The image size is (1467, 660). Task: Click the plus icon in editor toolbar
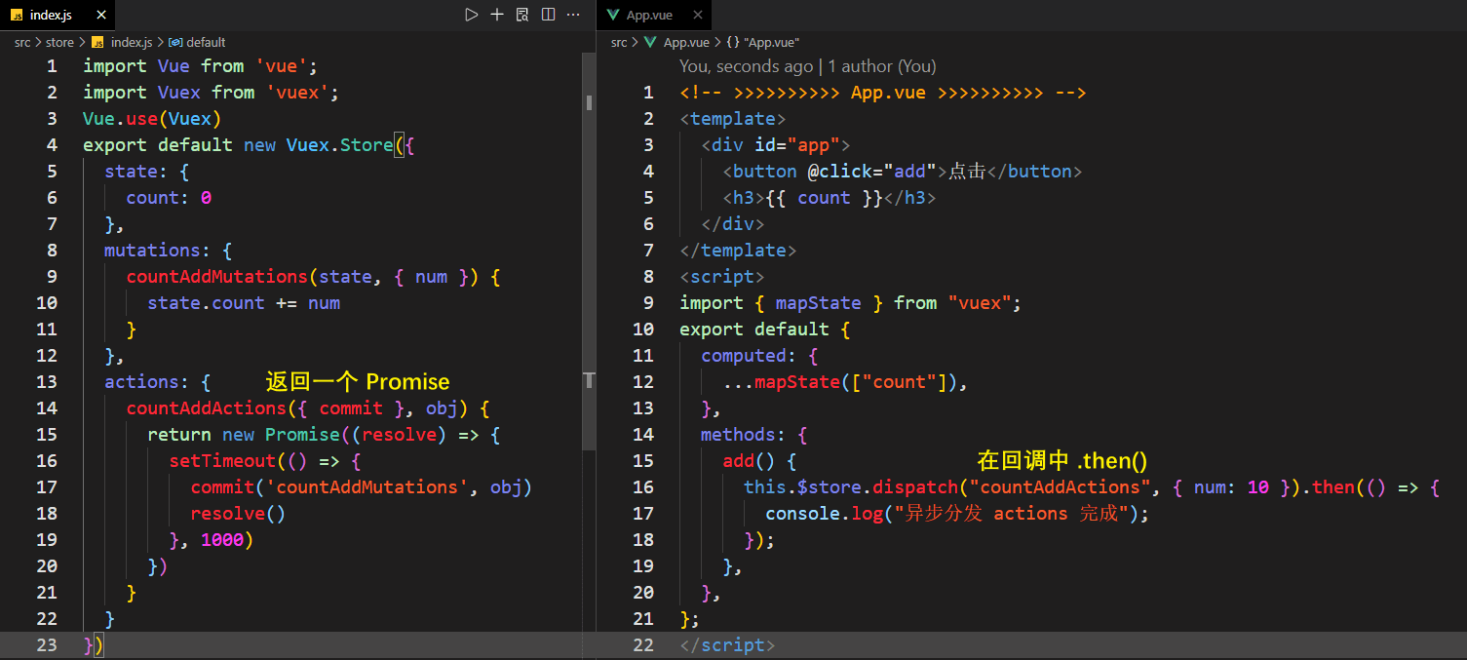(x=497, y=15)
